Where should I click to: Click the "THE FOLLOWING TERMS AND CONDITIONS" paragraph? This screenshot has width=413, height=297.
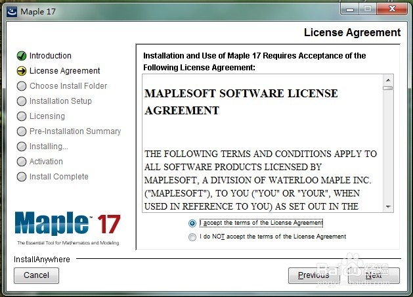pos(261,180)
